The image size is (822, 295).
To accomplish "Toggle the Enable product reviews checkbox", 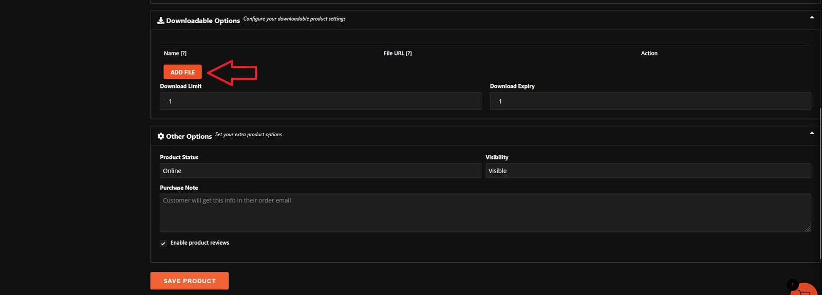I will coord(163,244).
